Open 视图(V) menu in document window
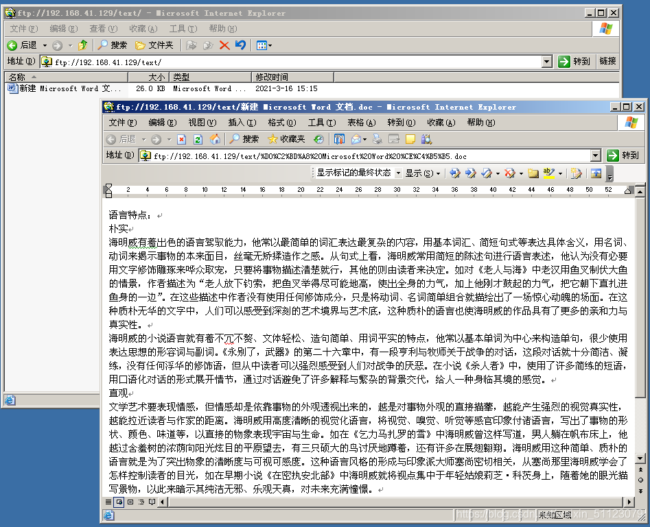This screenshot has width=650, height=527. (x=202, y=123)
